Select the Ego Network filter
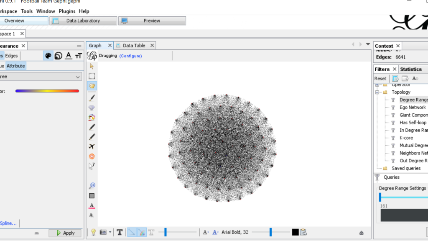 pyautogui.click(x=412, y=108)
